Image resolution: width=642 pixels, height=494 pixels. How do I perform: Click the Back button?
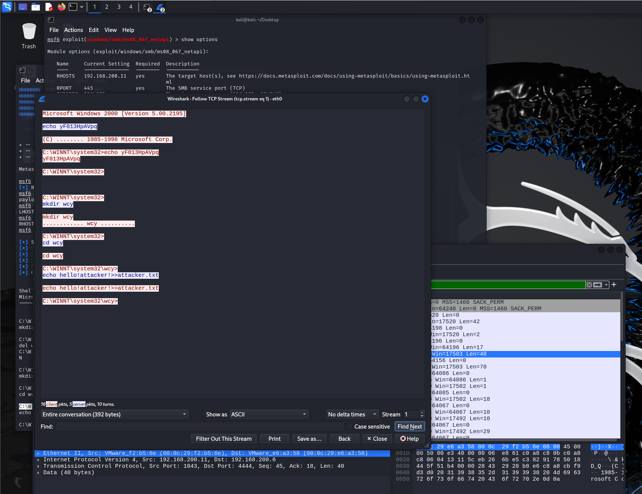coord(345,438)
